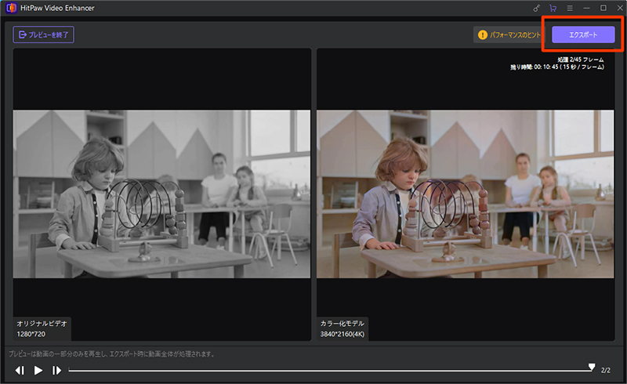
Task: Click the オリジナルビデオ 1280*720 label
Action: [42, 328]
